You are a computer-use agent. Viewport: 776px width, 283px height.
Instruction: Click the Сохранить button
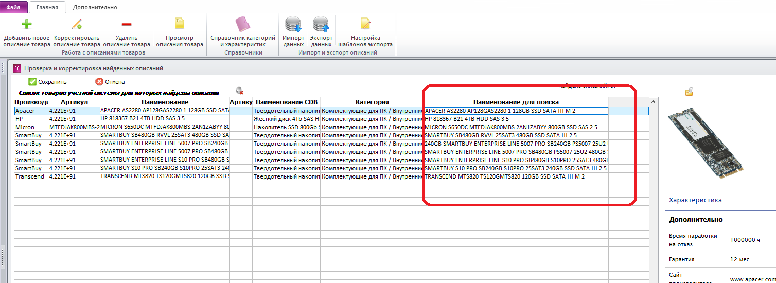pos(47,82)
